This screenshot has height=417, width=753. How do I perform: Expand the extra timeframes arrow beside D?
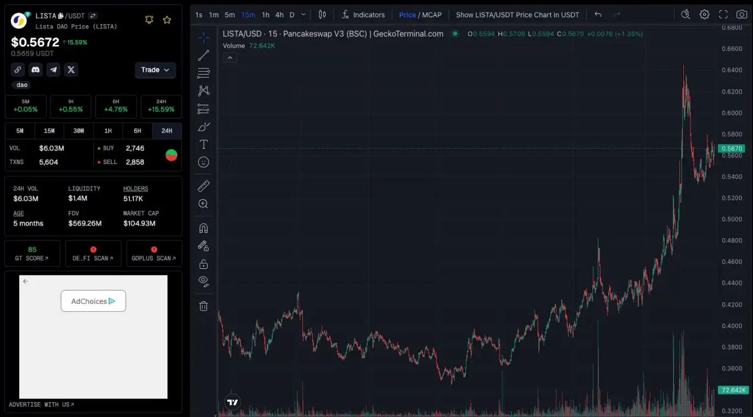tap(302, 14)
